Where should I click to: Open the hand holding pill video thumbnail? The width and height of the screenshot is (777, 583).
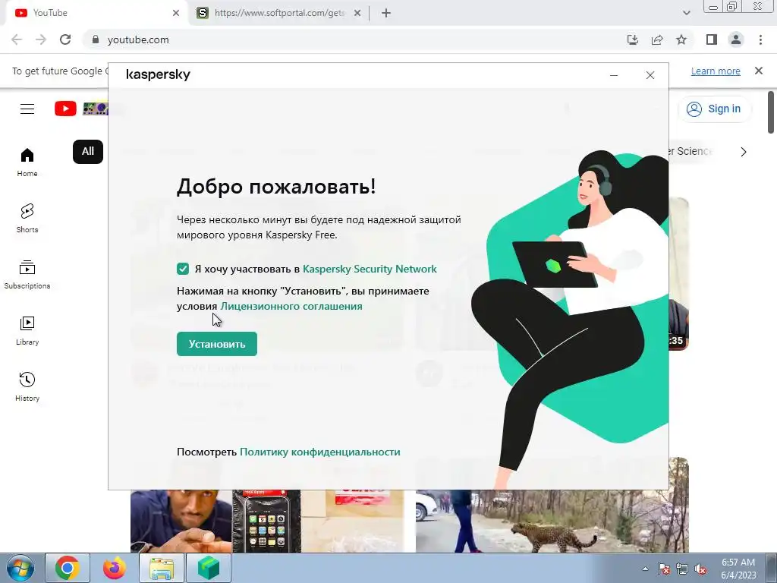point(267,521)
